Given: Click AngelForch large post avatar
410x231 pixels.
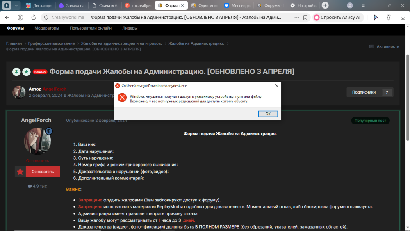Looking at the screenshot, I should pos(37,141).
